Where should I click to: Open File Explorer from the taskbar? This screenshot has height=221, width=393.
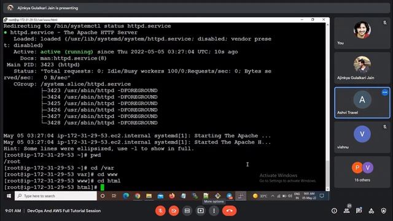point(149,196)
